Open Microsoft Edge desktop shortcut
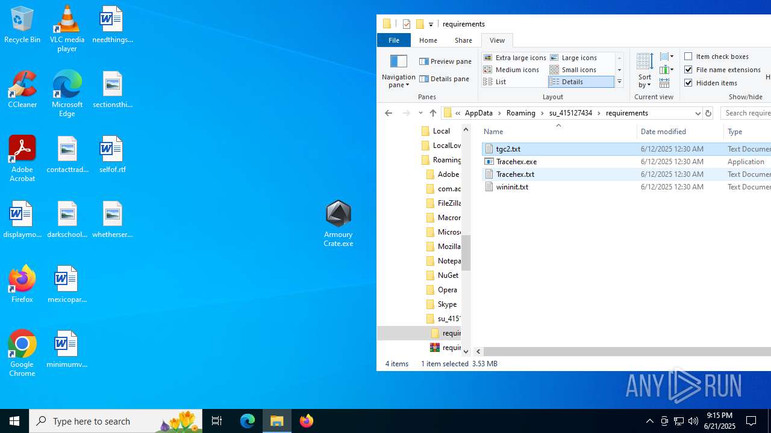 [x=67, y=94]
